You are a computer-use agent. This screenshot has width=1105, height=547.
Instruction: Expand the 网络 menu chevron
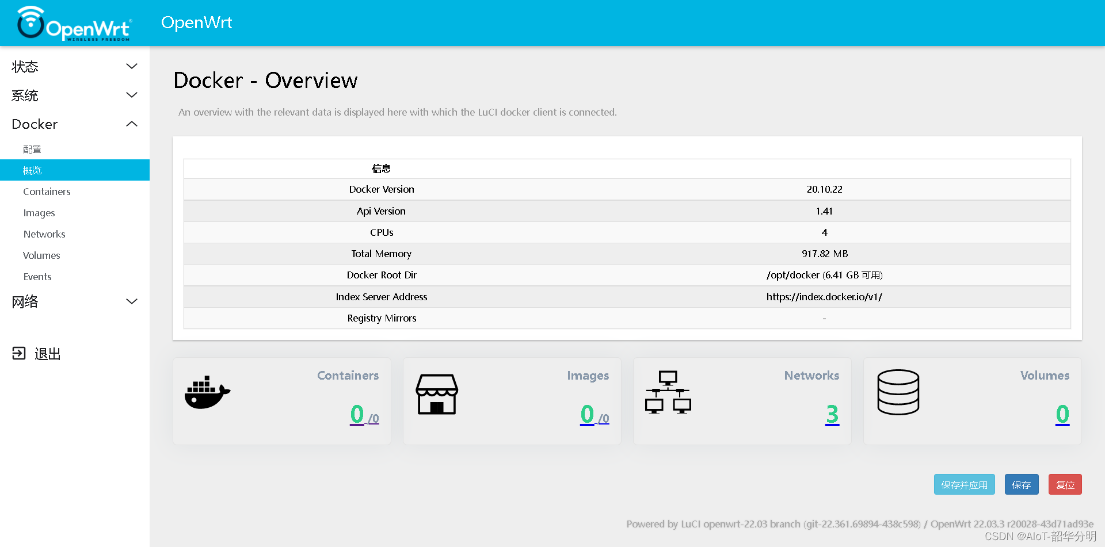click(132, 301)
